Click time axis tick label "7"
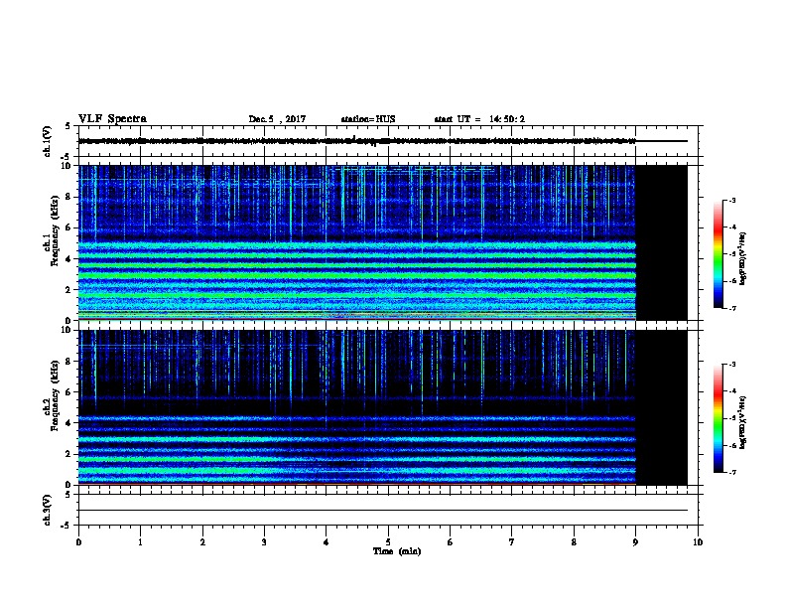Viewport: 786px width, 608px height. click(x=512, y=542)
